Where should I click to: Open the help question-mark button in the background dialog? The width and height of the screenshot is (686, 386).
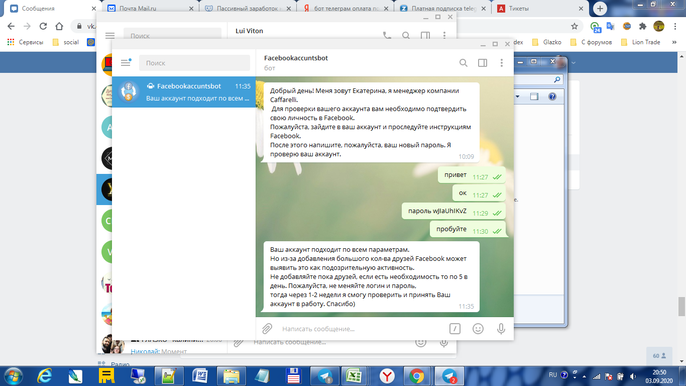point(552,96)
